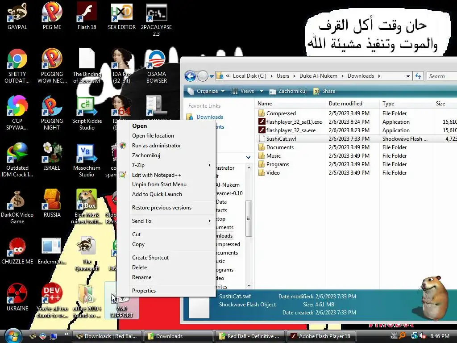This screenshot has width=457, height=343.
Task: Open the 2PACALYPSE 2.3 command prompt icon
Action: [x=157, y=19]
